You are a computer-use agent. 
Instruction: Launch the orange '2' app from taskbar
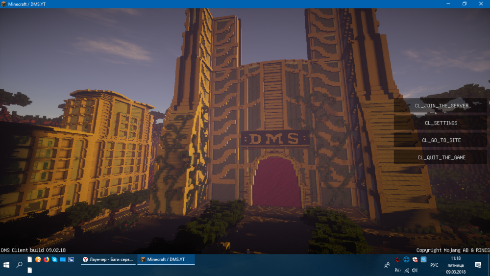tap(38, 259)
